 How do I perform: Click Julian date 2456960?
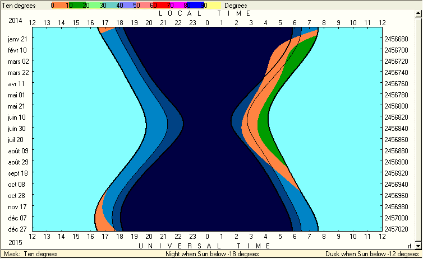click(x=396, y=196)
